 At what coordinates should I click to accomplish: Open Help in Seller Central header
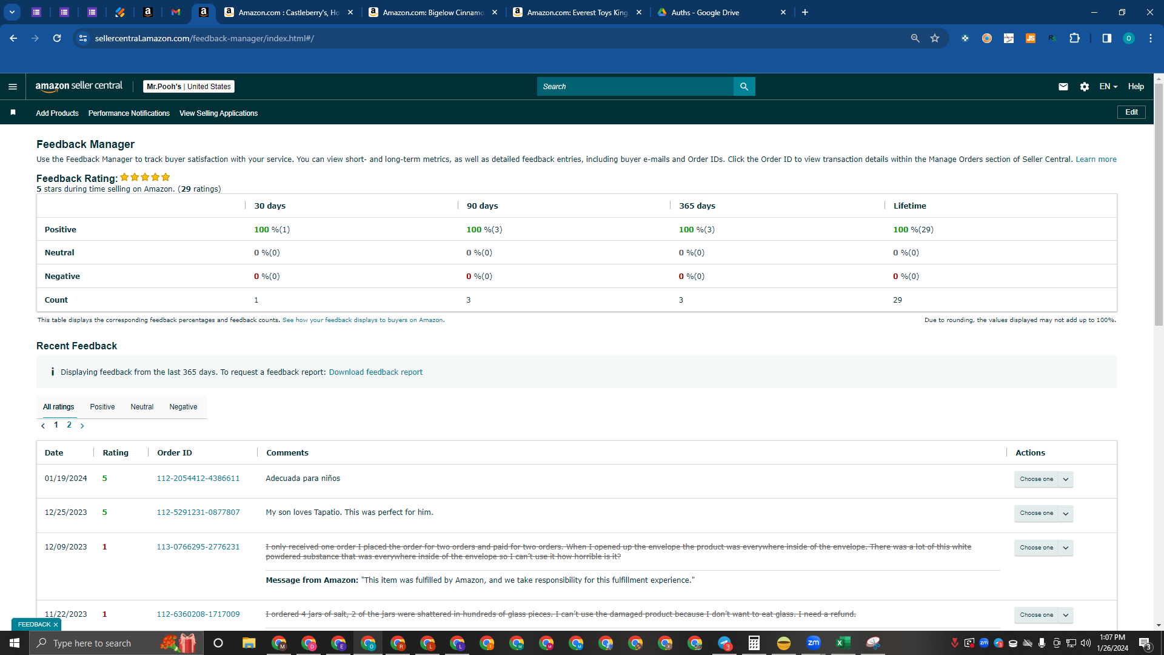(1136, 87)
